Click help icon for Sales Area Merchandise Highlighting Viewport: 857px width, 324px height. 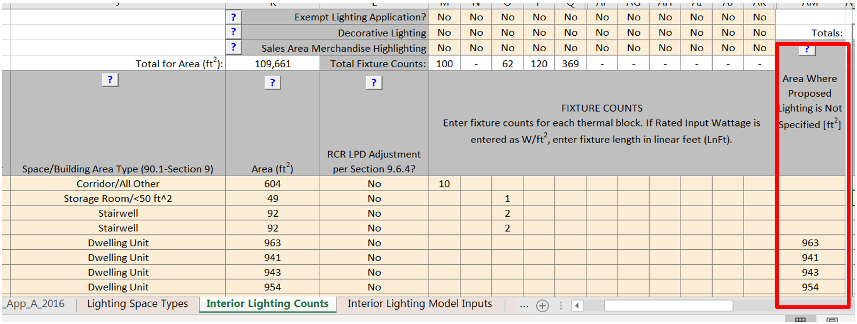(x=234, y=48)
